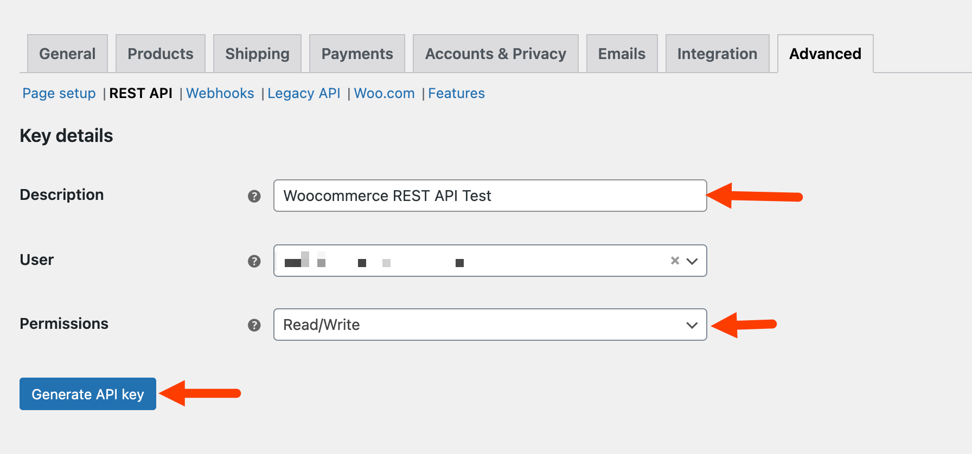Screen dimensions: 972x454
Task: Open the Read/Write permissions dropdown
Action: point(489,325)
